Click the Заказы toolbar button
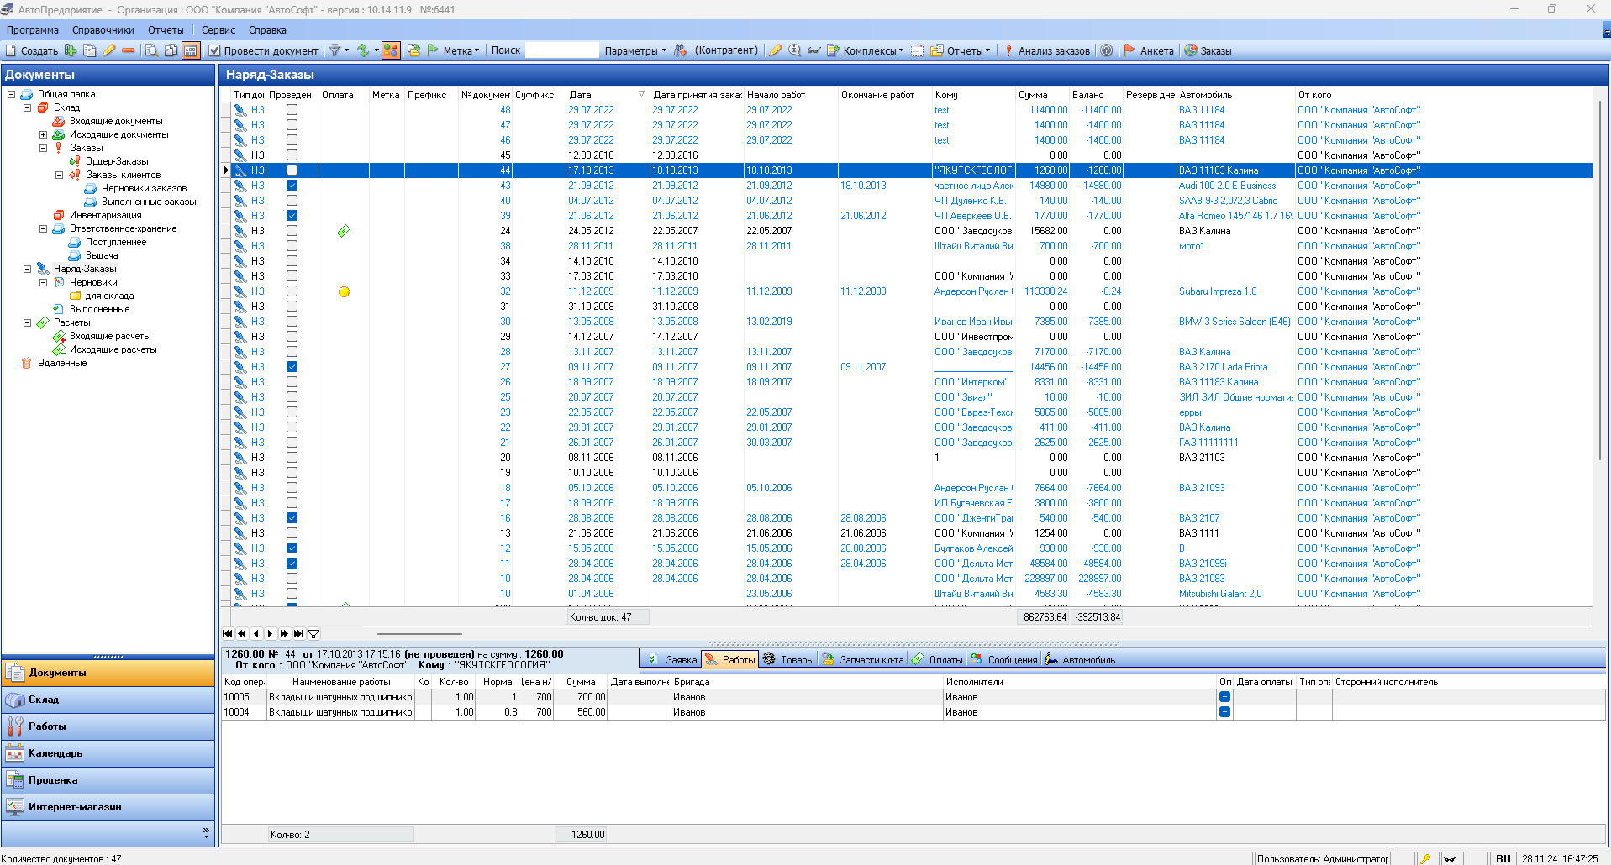This screenshot has height=865, width=1611. (x=1208, y=50)
